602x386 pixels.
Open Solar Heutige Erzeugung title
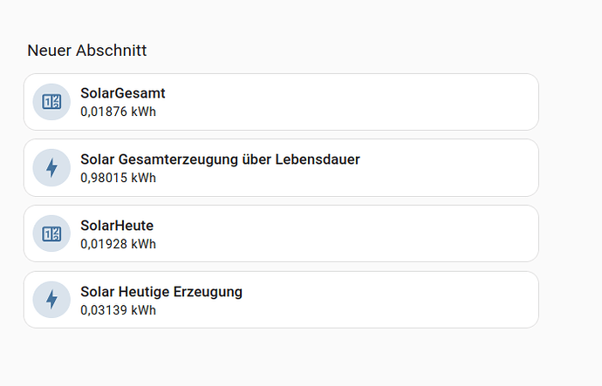(x=161, y=292)
